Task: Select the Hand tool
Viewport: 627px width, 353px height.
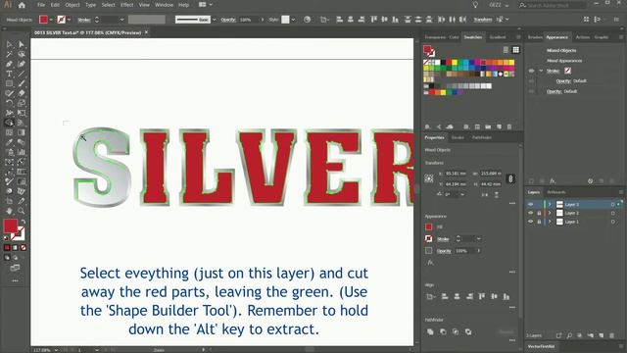Action: click(9, 211)
